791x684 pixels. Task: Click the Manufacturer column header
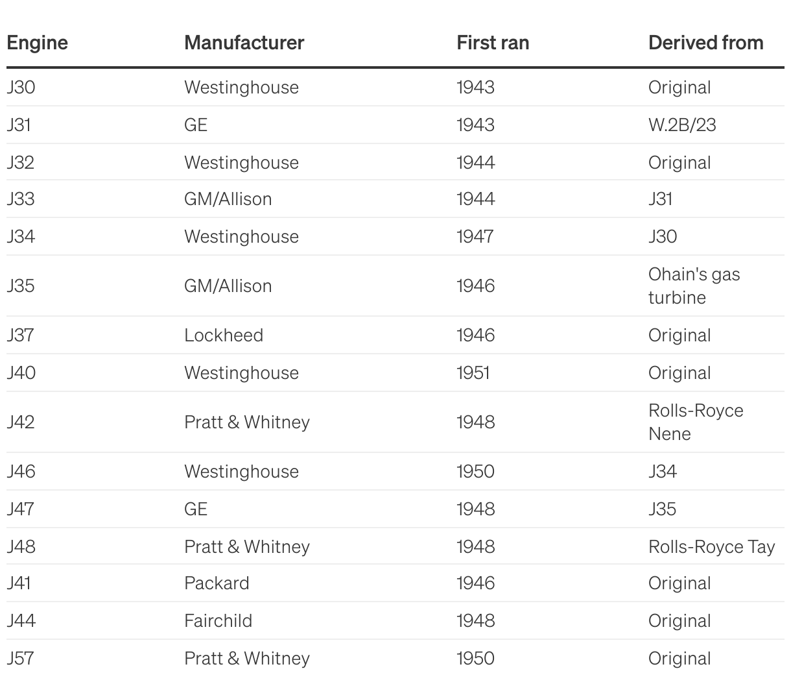point(244,43)
